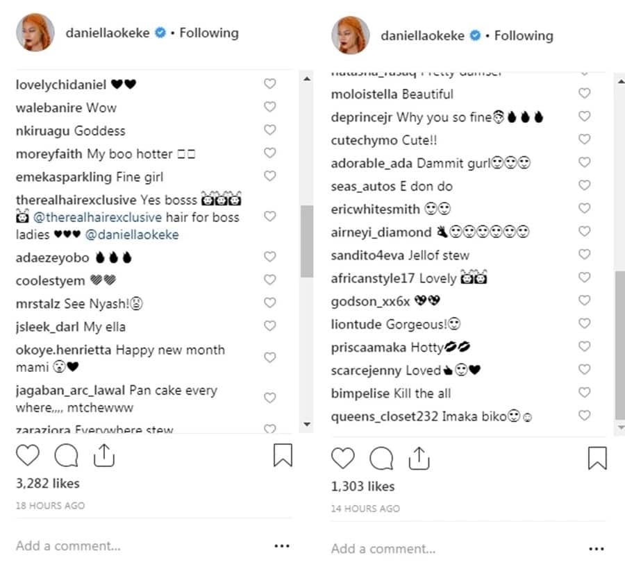Open daniellaokeke's profile picture on right post
625x569 pixels.
tap(349, 35)
